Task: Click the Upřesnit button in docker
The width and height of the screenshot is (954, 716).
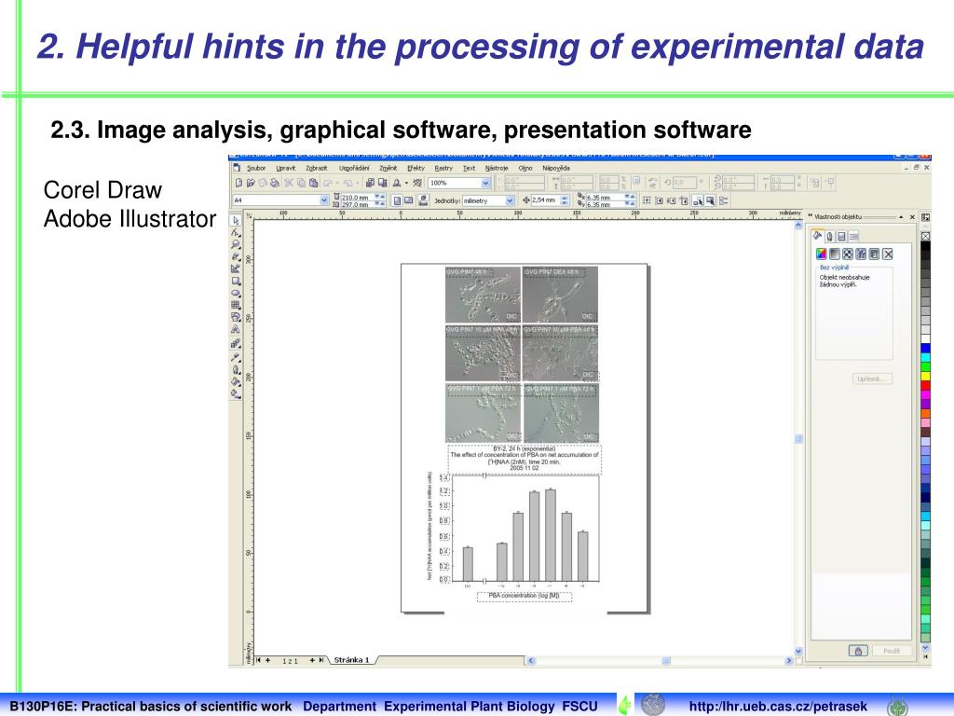Action: pos(872,379)
